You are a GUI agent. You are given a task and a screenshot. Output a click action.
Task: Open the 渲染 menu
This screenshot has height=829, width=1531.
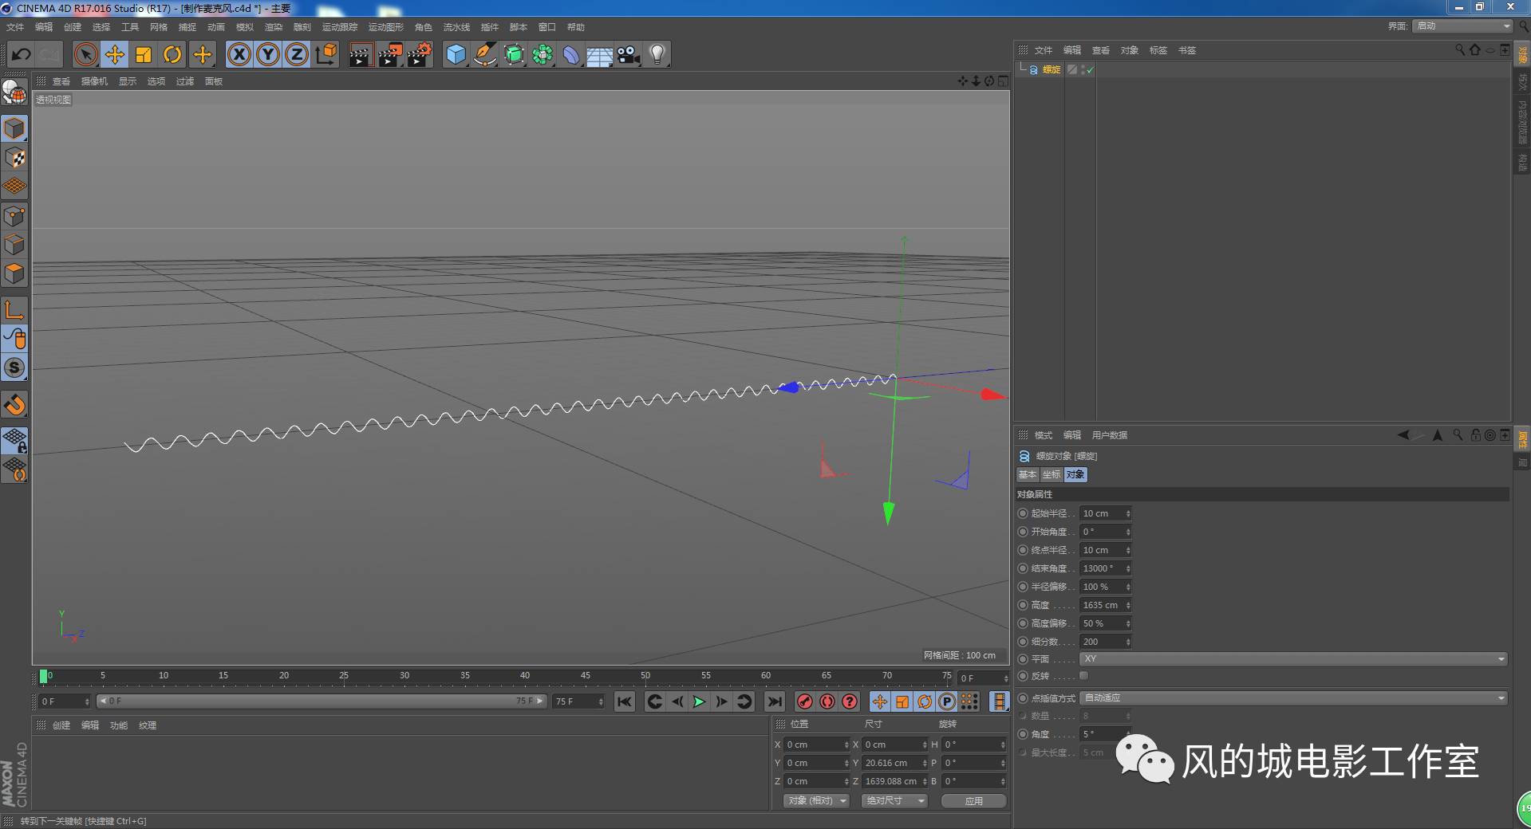(x=274, y=26)
